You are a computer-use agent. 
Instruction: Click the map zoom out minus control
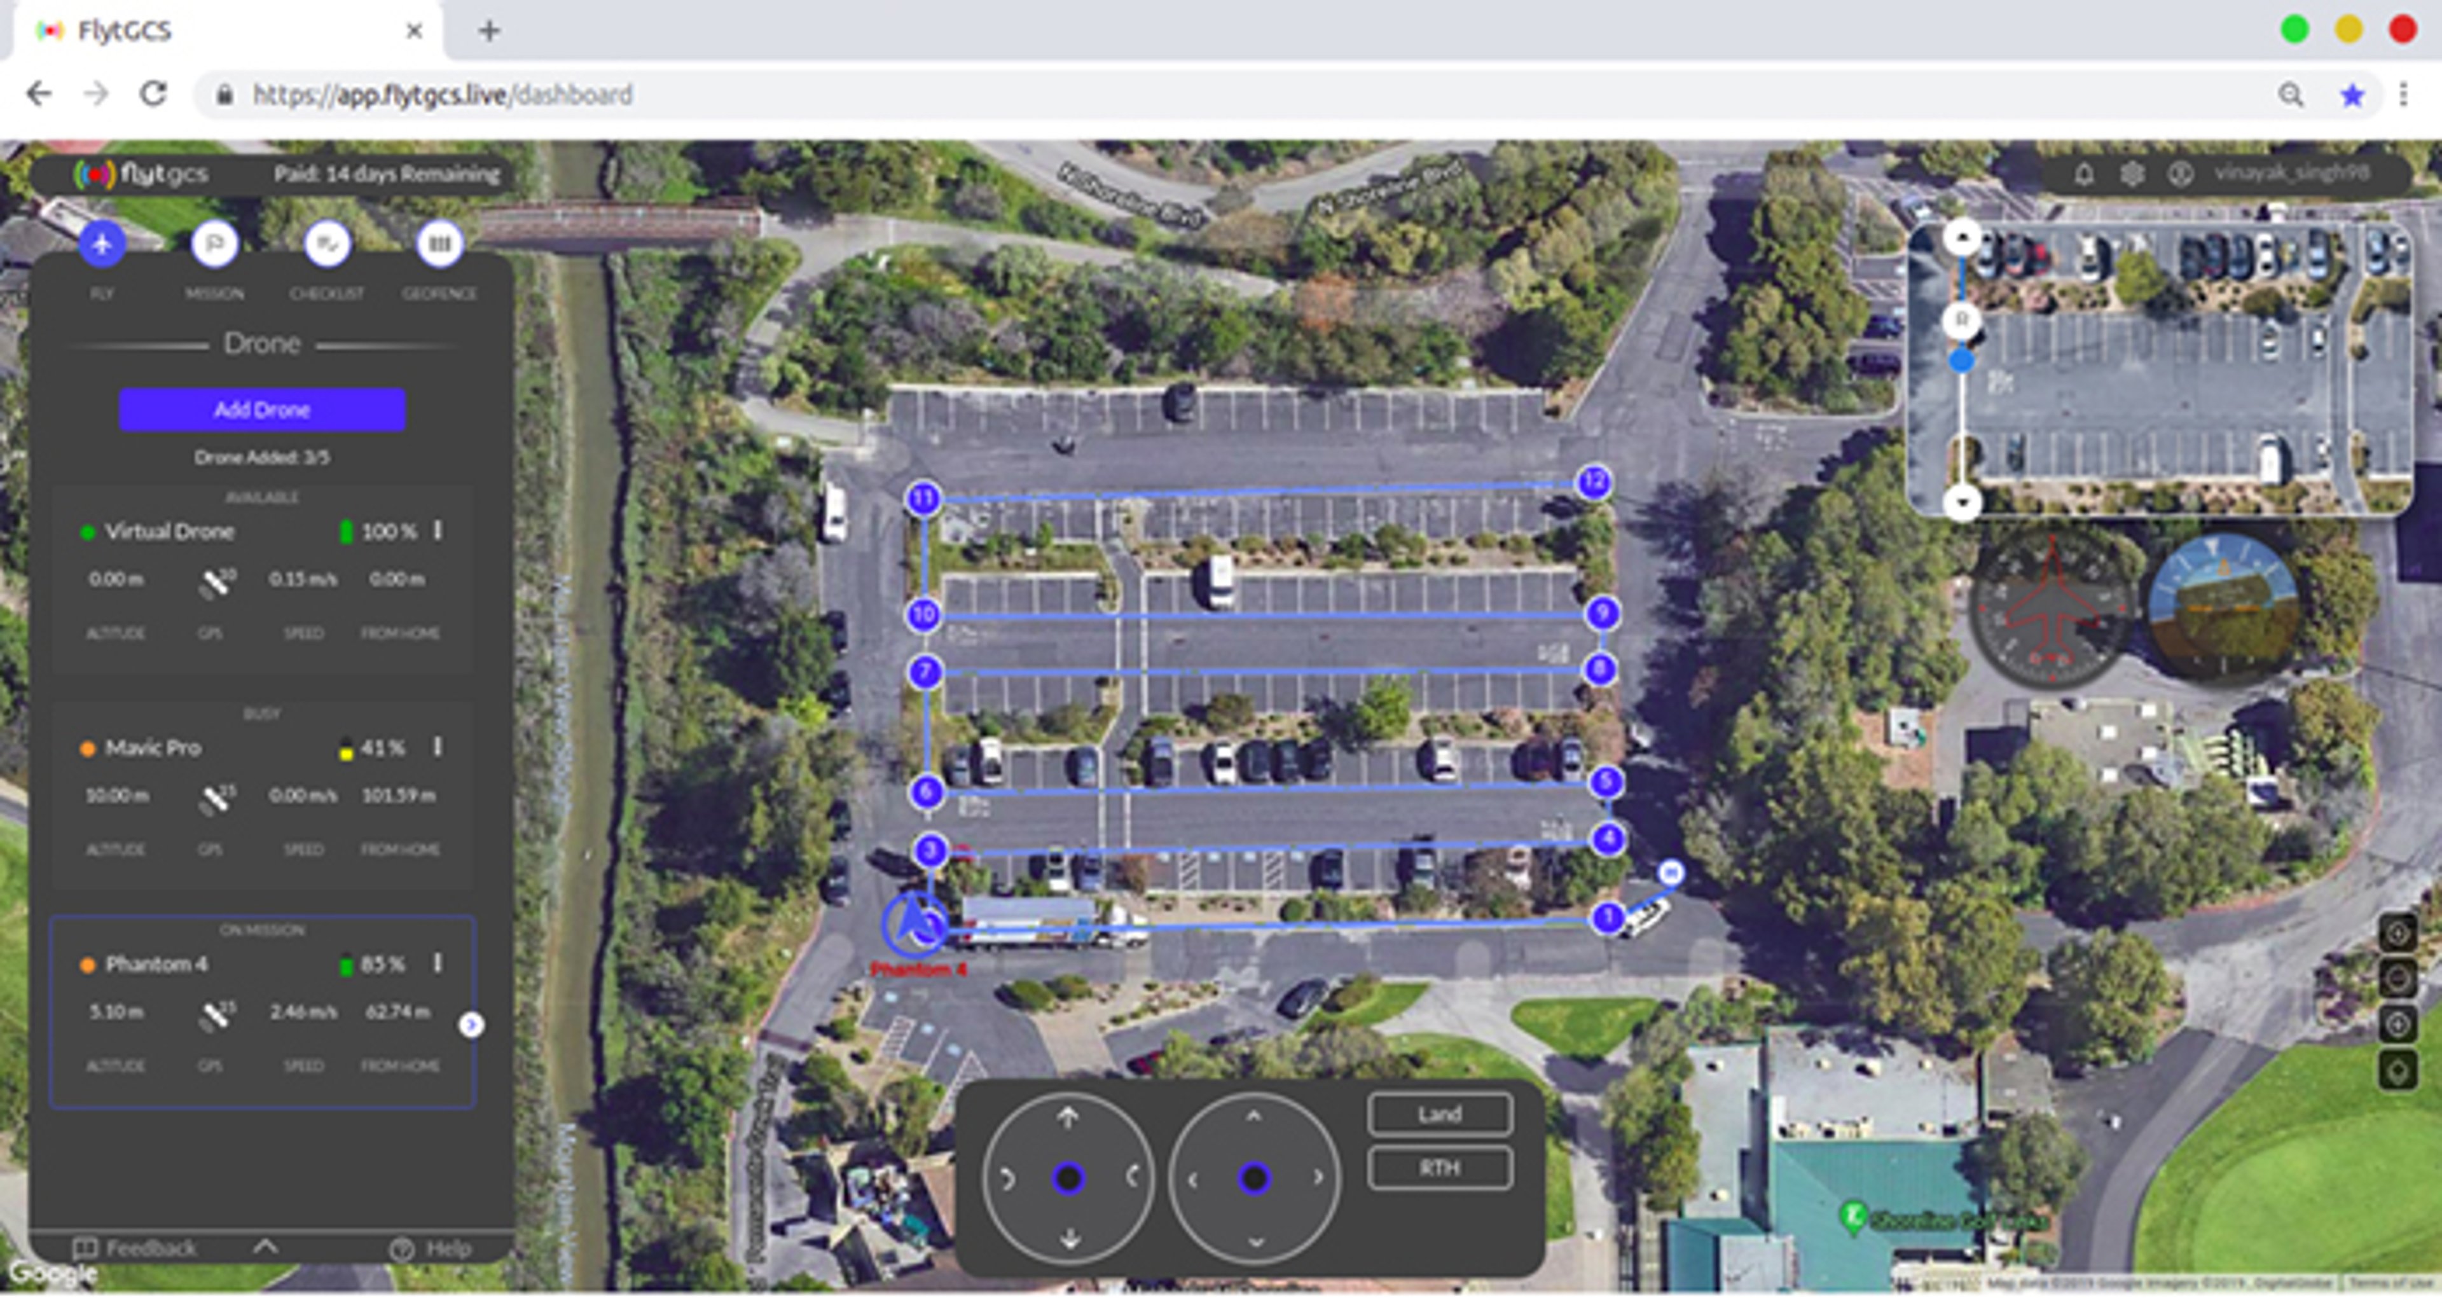coord(2397,979)
